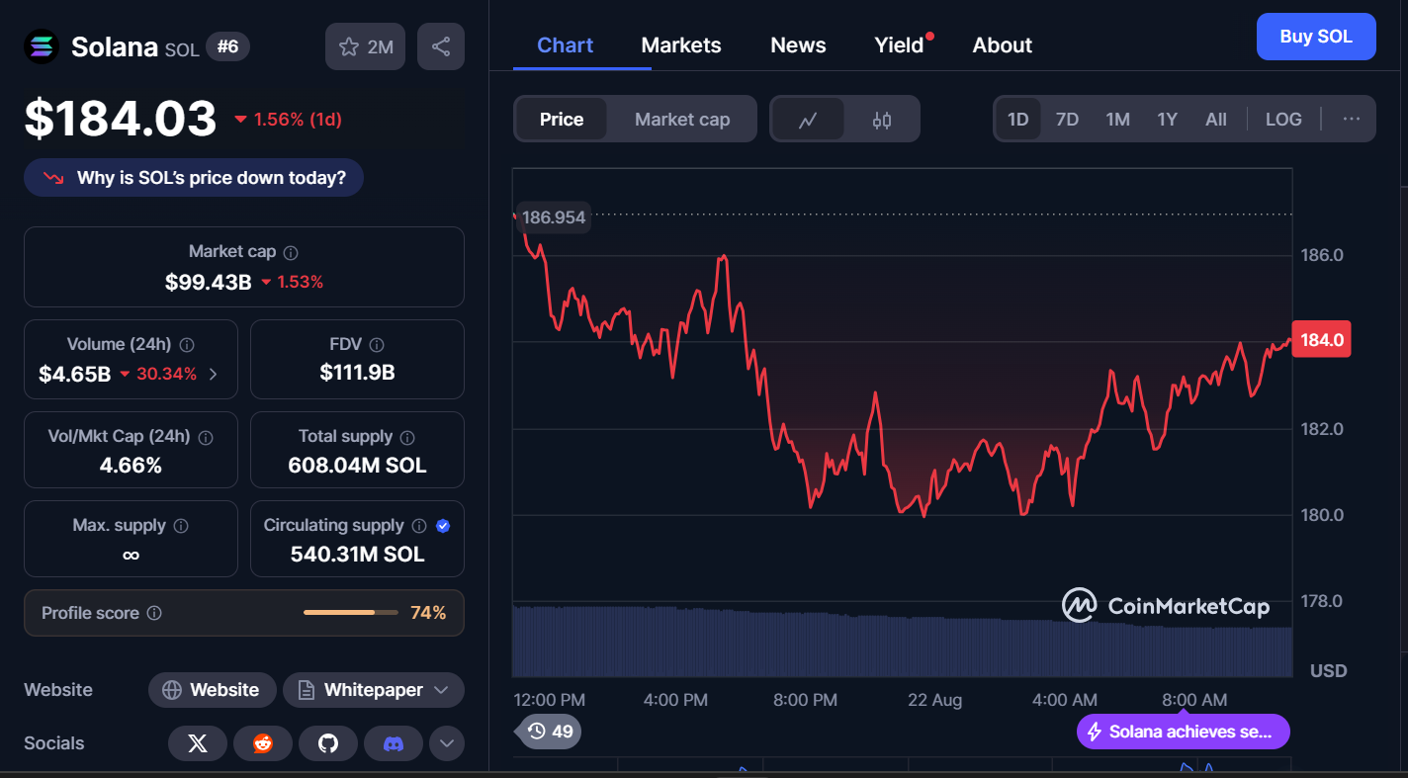This screenshot has width=1408, height=778.
Task: Click the 184.0 current price label
Action: pyautogui.click(x=1322, y=340)
